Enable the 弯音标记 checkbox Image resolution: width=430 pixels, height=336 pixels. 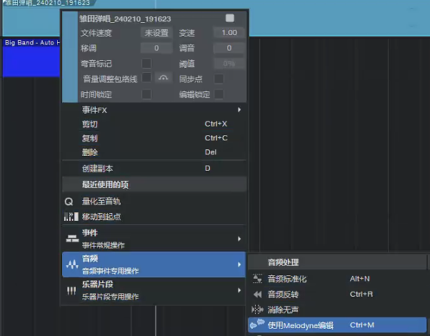(x=146, y=64)
